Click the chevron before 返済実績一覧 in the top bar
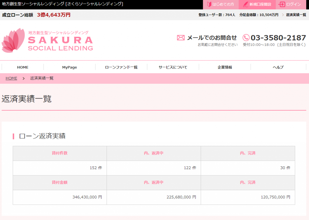The image size is (309, 220). click(x=283, y=15)
